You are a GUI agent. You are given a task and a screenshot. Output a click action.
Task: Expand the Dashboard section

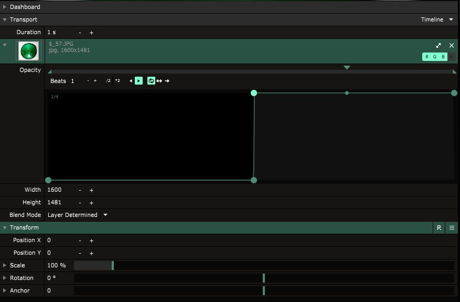tap(5, 7)
